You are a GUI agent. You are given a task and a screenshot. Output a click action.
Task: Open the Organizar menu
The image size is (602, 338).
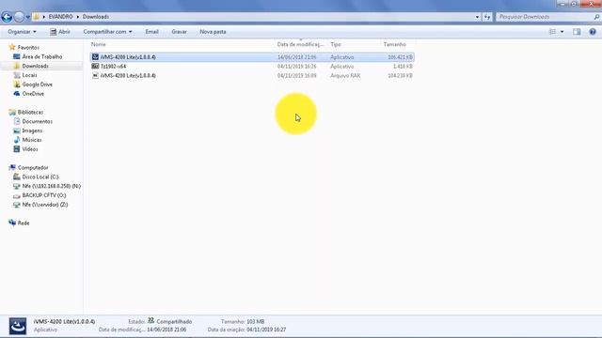(x=22, y=32)
